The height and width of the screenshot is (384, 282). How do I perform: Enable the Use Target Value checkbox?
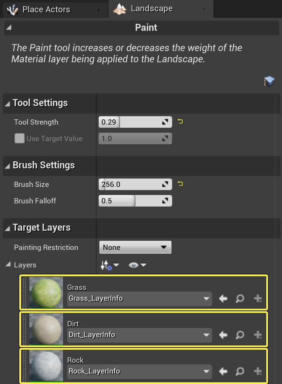pos(20,138)
